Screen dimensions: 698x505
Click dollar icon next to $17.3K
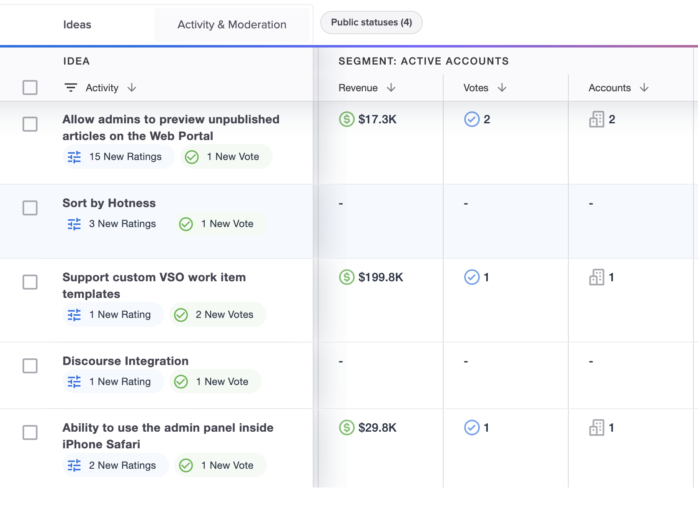point(346,119)
